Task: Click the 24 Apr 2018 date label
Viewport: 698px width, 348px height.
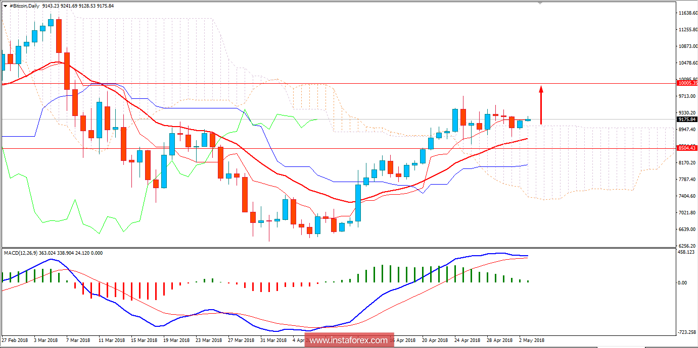Action: pyautogui.click(x=468, y=340)
